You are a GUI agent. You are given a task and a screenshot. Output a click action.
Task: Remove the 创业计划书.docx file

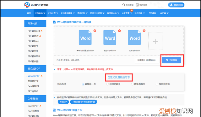pos(119,31)
